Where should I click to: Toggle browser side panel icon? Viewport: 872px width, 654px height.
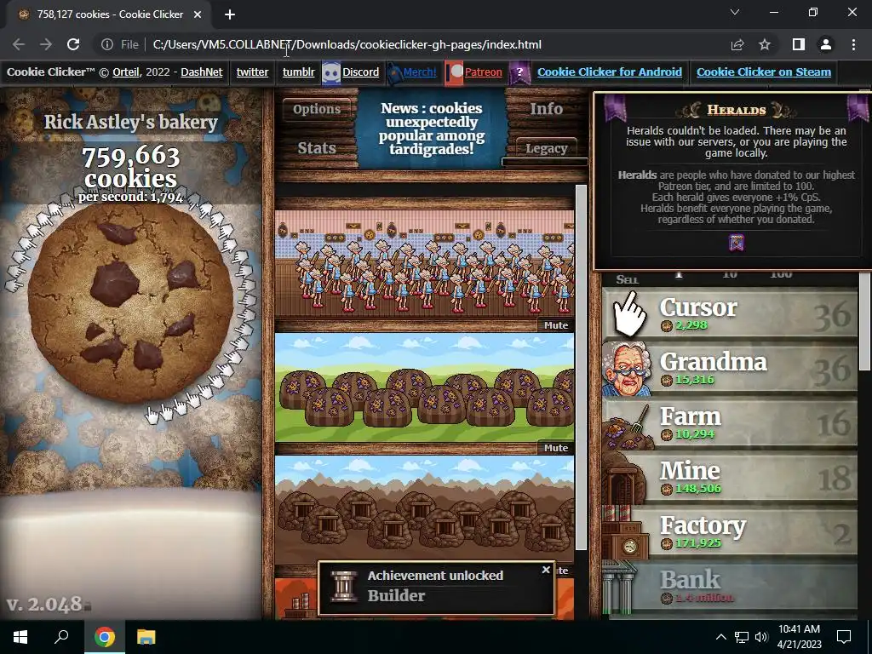pos(799,44)
